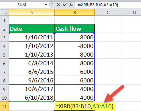This screenshot has height=111, width=141.
Task: Select column C header
Action: coord(108,13)
